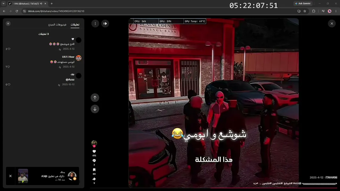
Task: Open the notifier's avatar in the popup
Action: point(72,176)
